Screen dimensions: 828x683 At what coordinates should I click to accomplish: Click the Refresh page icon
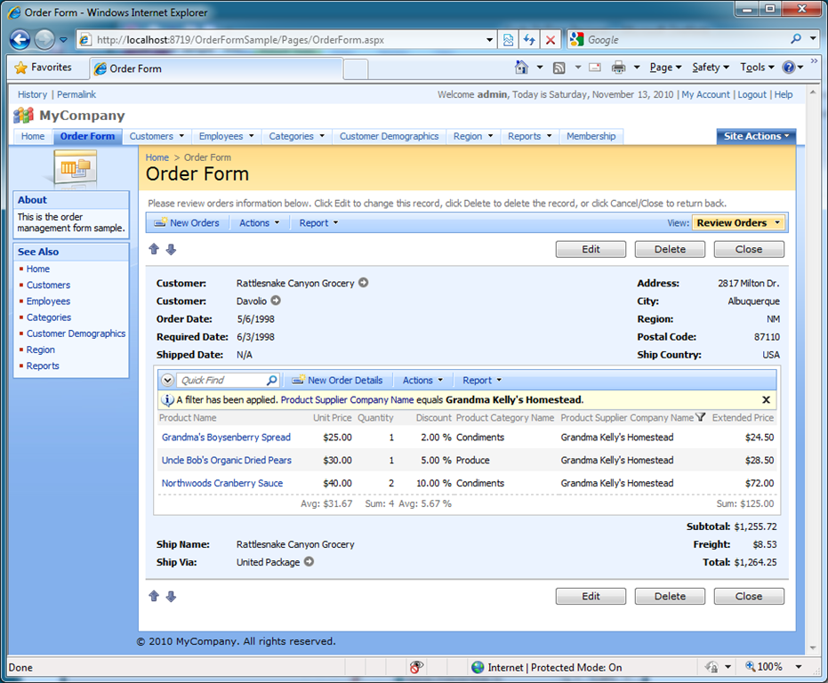(529, 40)
